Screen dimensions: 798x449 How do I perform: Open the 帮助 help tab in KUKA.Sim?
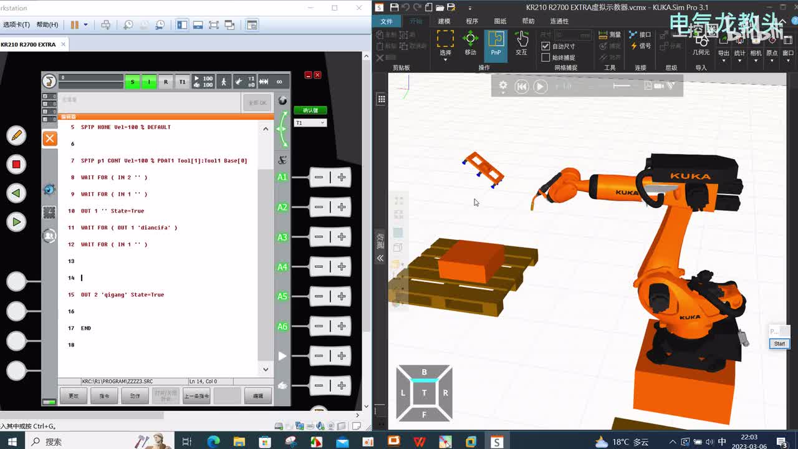(x=528, y=21)
